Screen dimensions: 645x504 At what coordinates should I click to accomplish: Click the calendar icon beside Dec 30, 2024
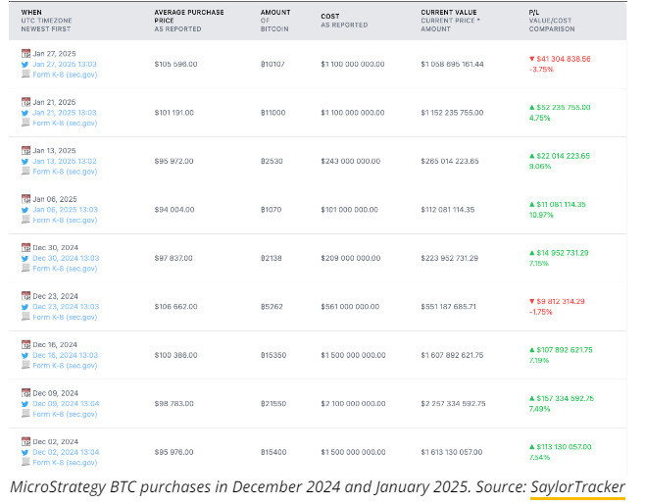tap(25, 247)
